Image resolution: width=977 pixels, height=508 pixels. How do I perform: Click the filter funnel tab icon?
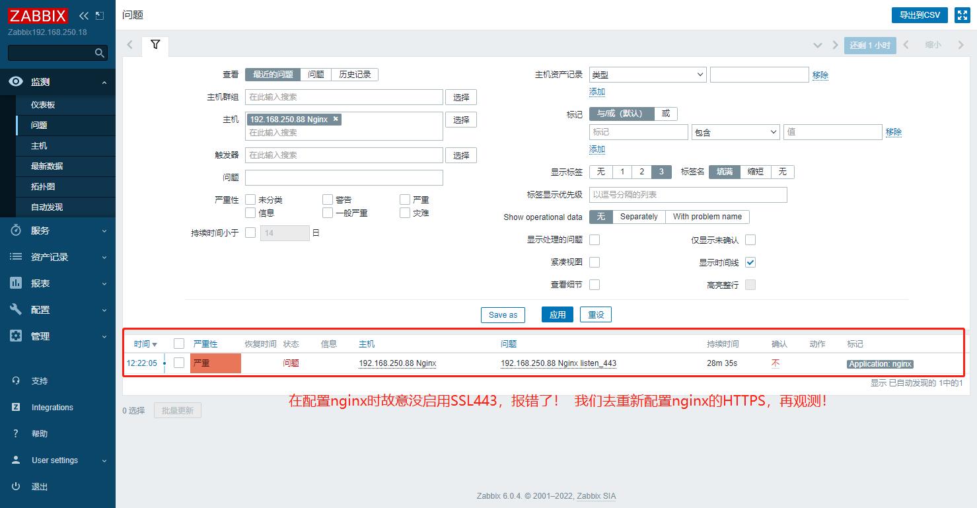155,45
